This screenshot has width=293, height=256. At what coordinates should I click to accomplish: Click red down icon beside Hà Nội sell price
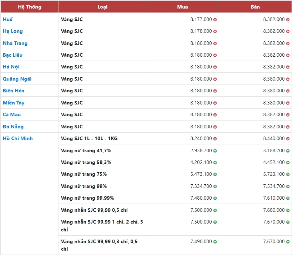click(x=288, y=67)
